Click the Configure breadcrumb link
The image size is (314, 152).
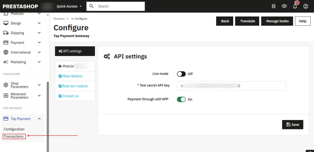click(81, 19)
